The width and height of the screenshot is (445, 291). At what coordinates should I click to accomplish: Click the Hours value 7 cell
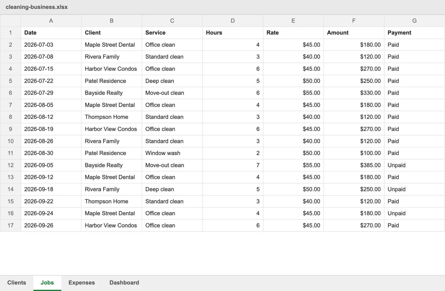pos(233,165)
